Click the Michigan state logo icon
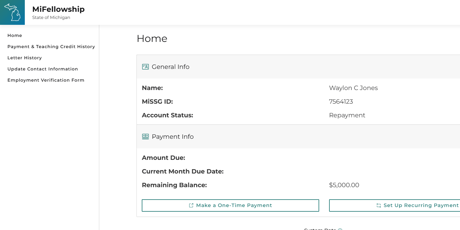The height and width of the screenshot is (230, 460). [x=12, y=12]
